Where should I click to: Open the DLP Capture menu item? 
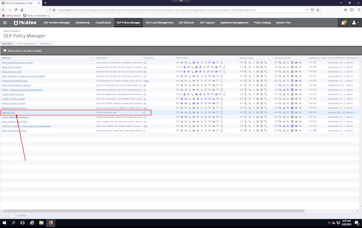(x=207, y=23)
